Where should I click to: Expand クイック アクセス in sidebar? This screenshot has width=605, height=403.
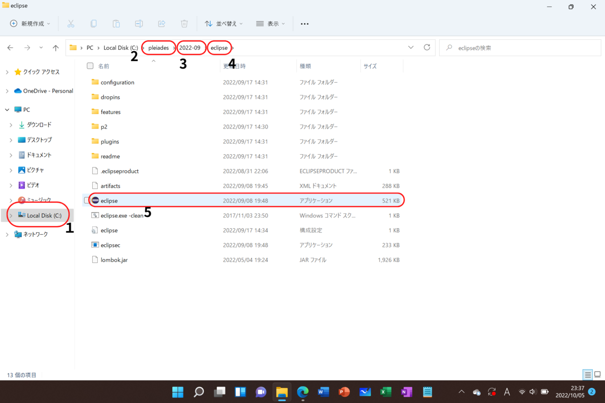click(7, 72)
